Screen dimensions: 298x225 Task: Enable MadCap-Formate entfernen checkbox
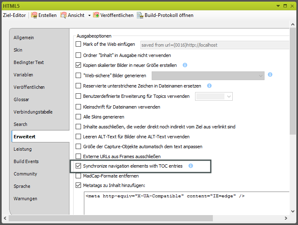(x=79, y=176)
